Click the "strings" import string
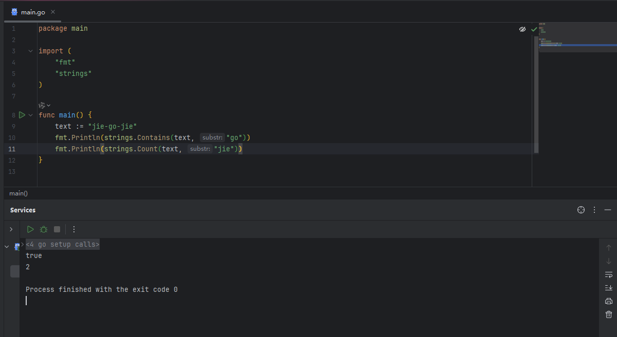Viewport: 617px width, 337px height. (x=73, y=74)
